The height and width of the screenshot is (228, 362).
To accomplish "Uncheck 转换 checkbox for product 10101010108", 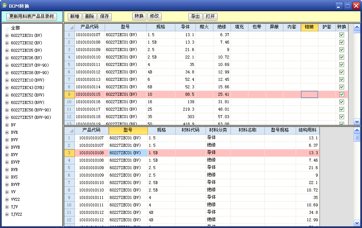I will [x=342, y=42].
